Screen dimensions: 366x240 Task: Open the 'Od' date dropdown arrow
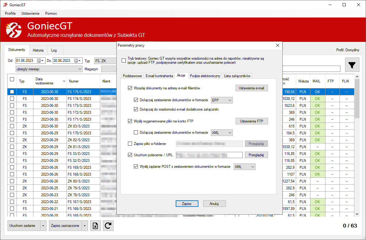click(42, 61)
